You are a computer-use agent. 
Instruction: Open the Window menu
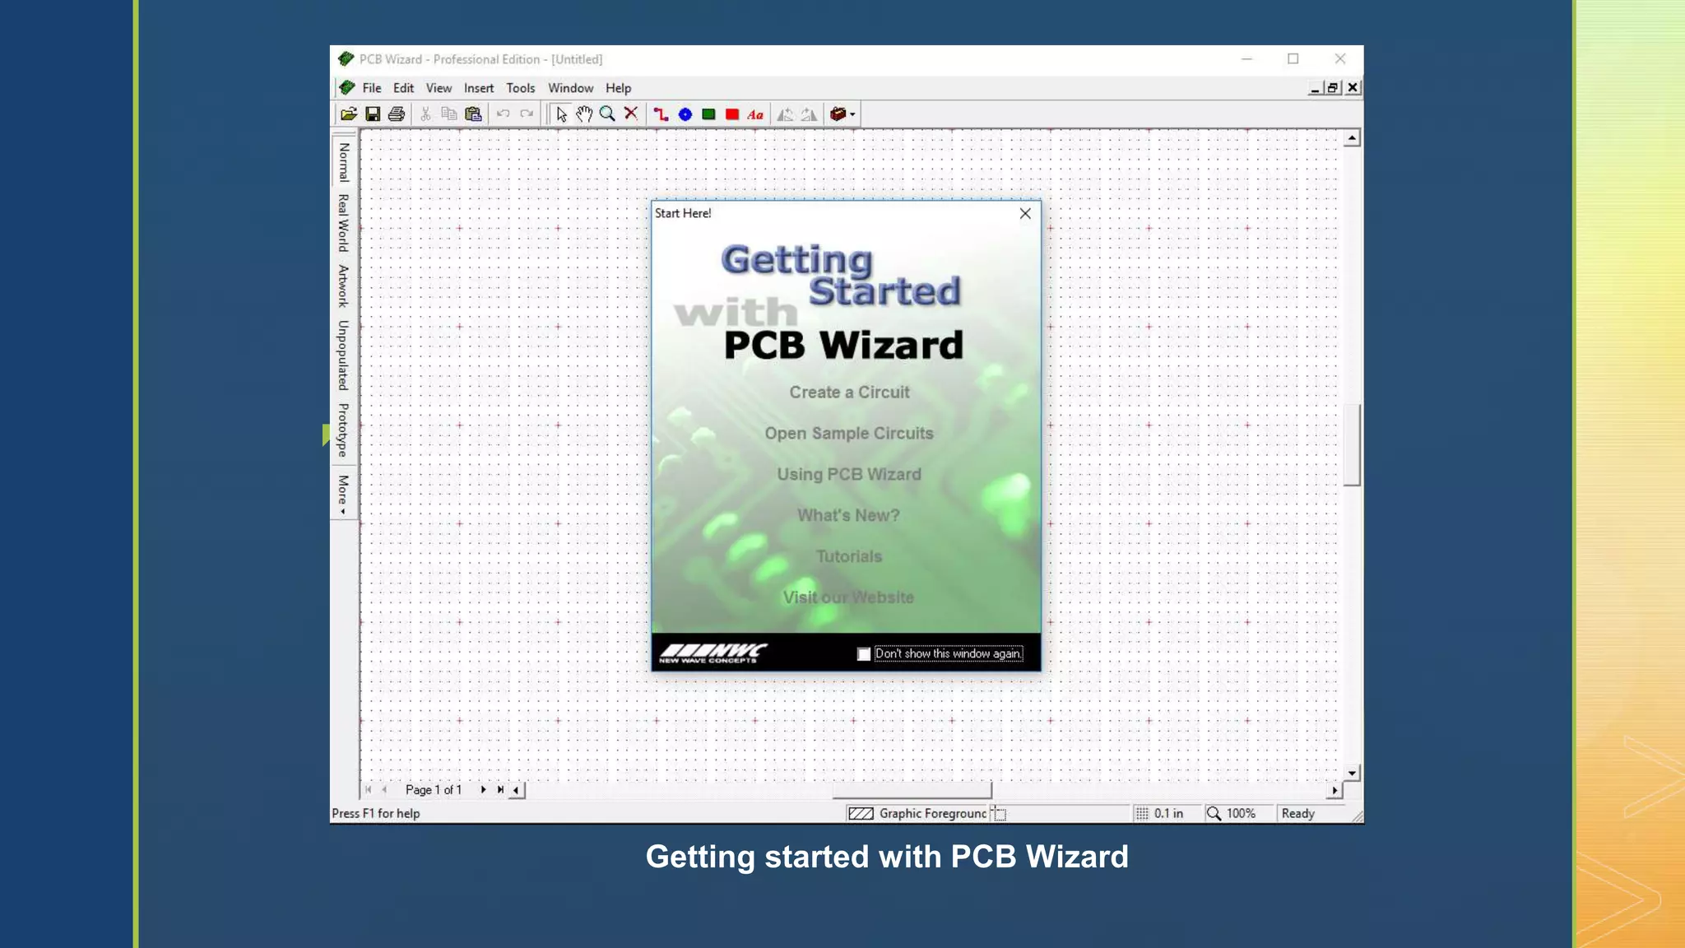coord(570,88)
